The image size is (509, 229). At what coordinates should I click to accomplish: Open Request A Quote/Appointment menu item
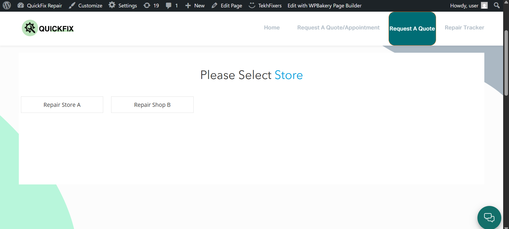pos(338,28)
